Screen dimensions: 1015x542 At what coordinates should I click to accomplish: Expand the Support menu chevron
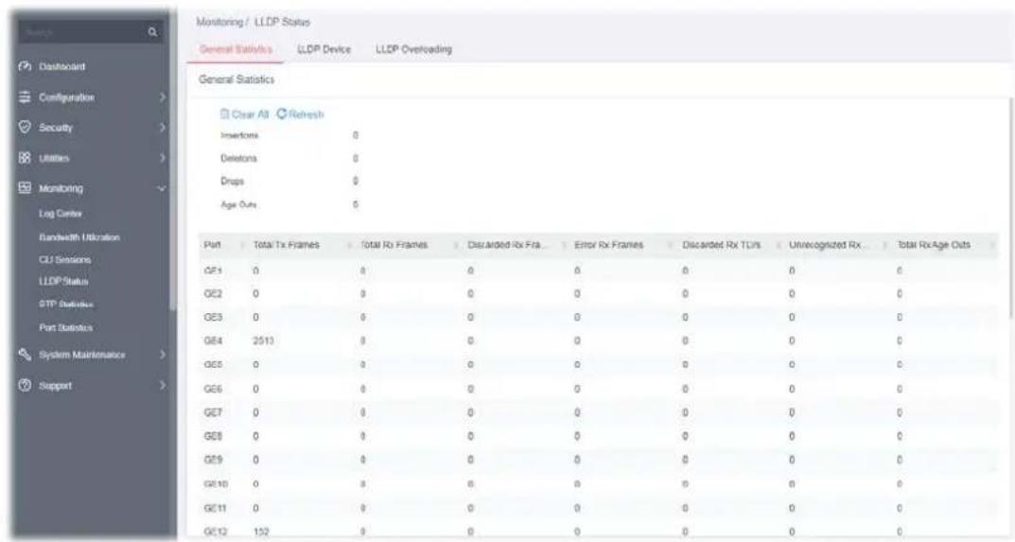163,385
